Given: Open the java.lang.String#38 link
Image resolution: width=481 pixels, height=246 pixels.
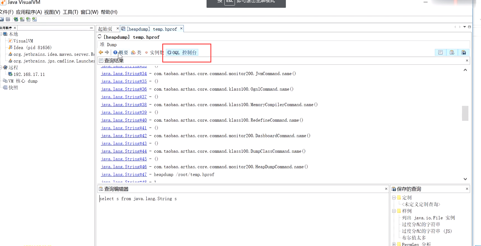Looking at the screenshot, I should pos(124,105).
